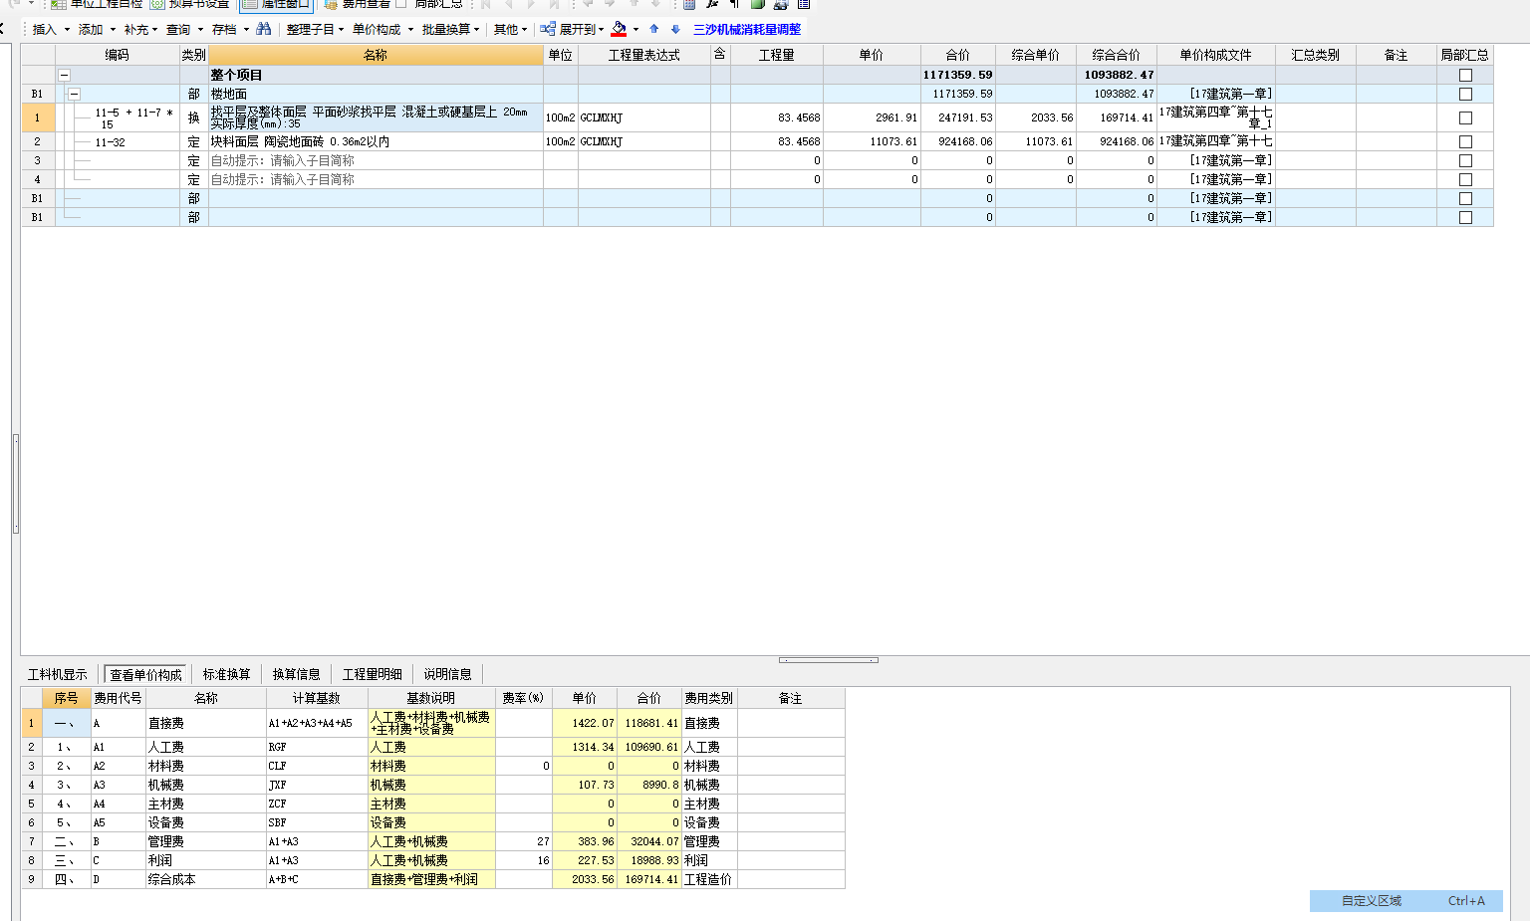Select code cell 11-5 + 11-7 * 15

click(118, 117)
